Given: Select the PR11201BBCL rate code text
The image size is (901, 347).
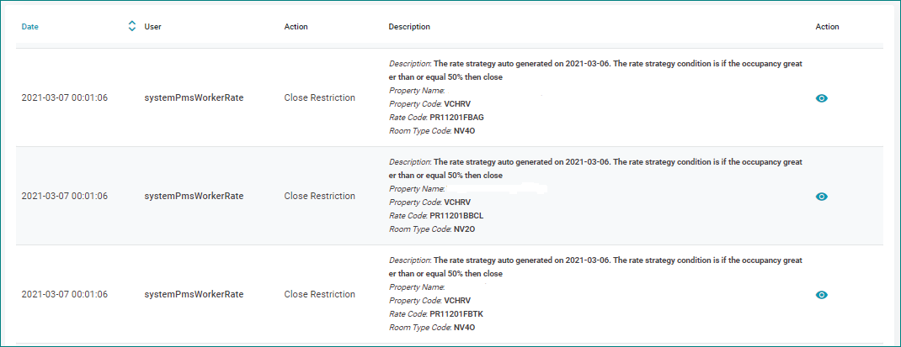Looking at the screenshot, I should (x=456, y=216).
